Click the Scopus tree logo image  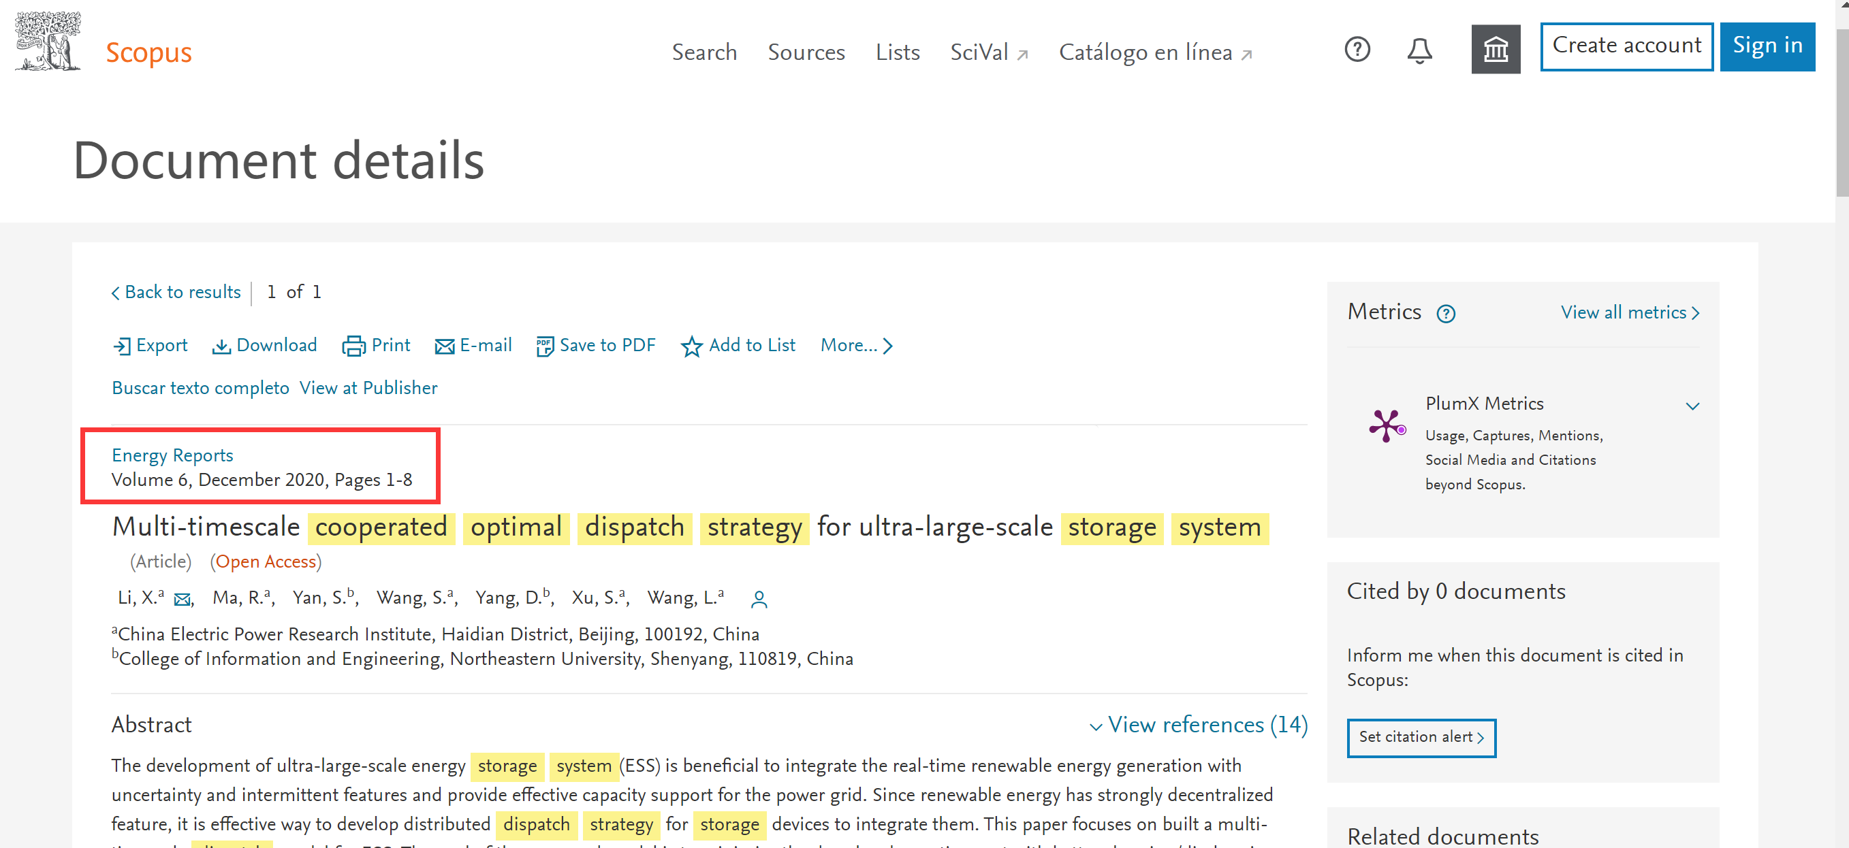(x=48, y=41)
